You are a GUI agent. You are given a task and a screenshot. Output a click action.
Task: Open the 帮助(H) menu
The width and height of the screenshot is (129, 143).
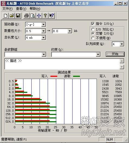click(35, 9)
